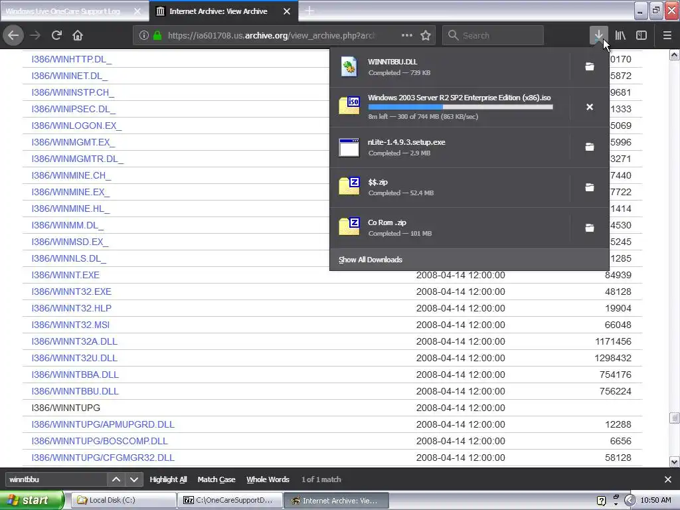Open I386/WINNT32A.DLL link
The image size is (680, 510).
[74, 341]
